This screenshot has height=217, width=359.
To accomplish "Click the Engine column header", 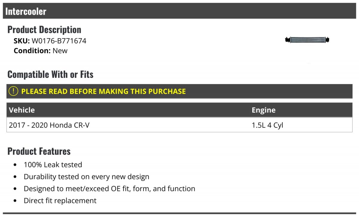I will 264,110.
